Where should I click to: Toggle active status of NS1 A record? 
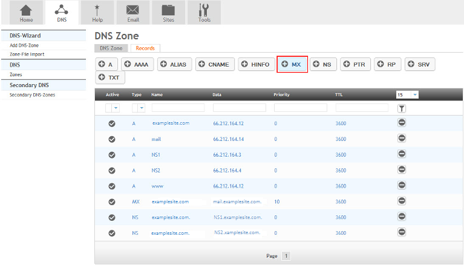112,154
